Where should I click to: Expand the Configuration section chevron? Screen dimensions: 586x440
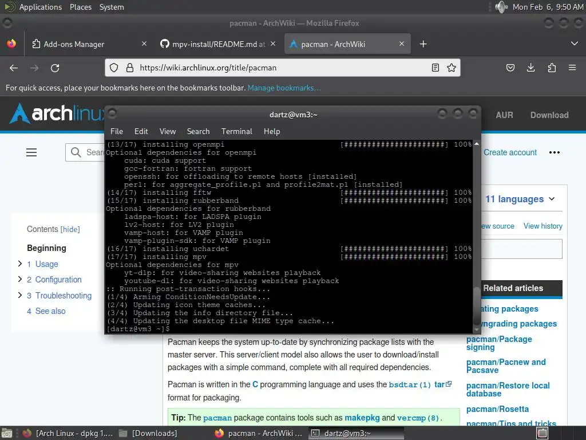pyautogui.click(x=20, y=279)
